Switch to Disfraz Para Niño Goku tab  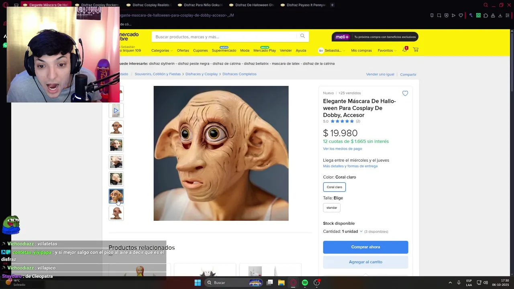(x=200, y=5)
